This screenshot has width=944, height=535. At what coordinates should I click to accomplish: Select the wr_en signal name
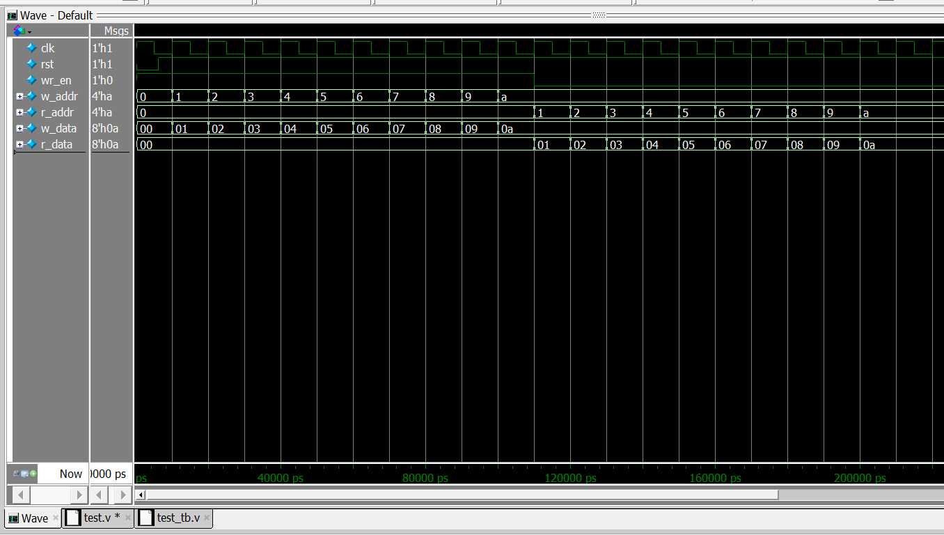coord(56,80)
